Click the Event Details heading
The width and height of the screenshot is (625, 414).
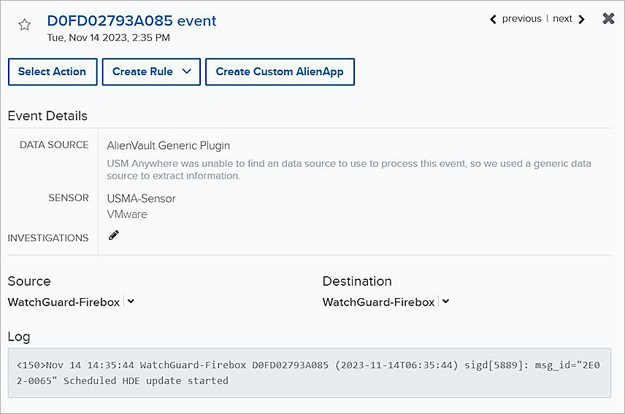[x=47, y=116]
